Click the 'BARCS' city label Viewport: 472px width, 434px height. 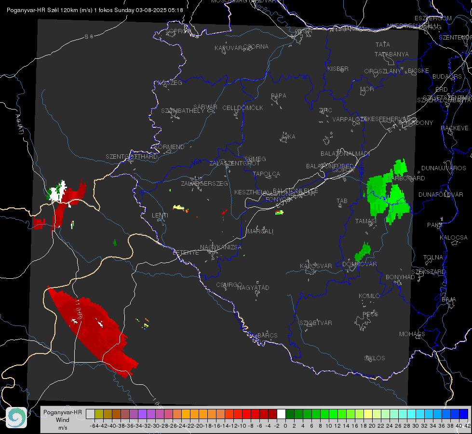click(268, 336)
